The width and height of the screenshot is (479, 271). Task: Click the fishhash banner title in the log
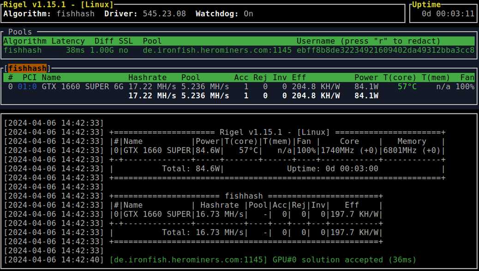click(244, 196)
